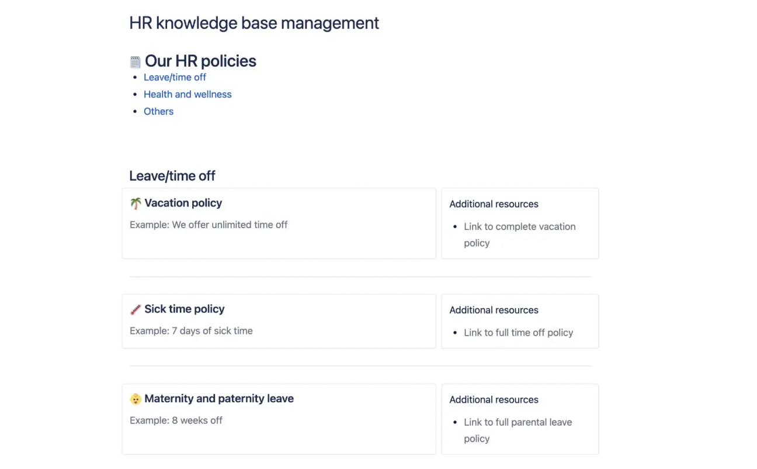
Task: Select the "Vacation policy" heading text
Action: click(x=183, y=203)
